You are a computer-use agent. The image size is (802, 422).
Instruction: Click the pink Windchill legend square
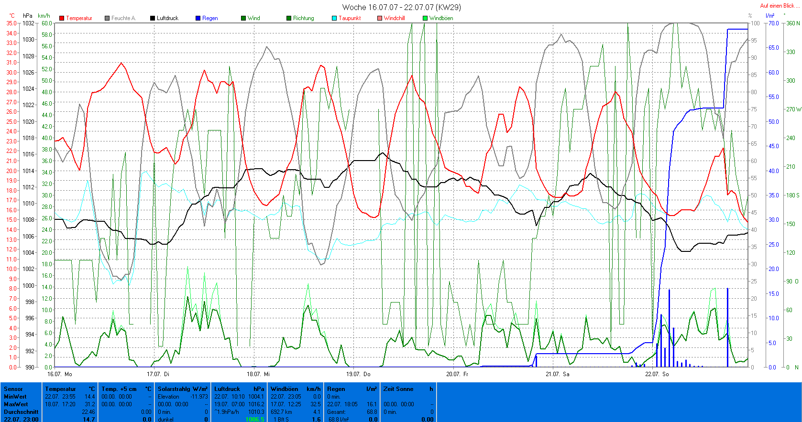380,18
